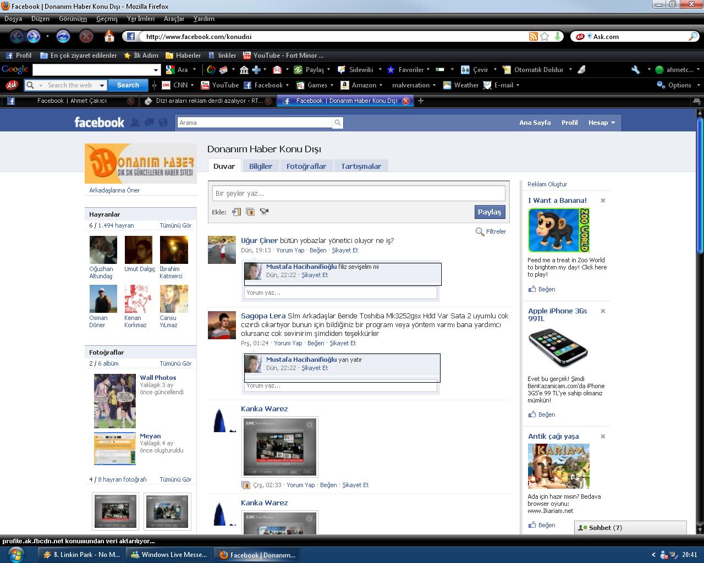Click the Filtreler magnifier link
Viewport: 704px width, 563px height.
(491, 231)
